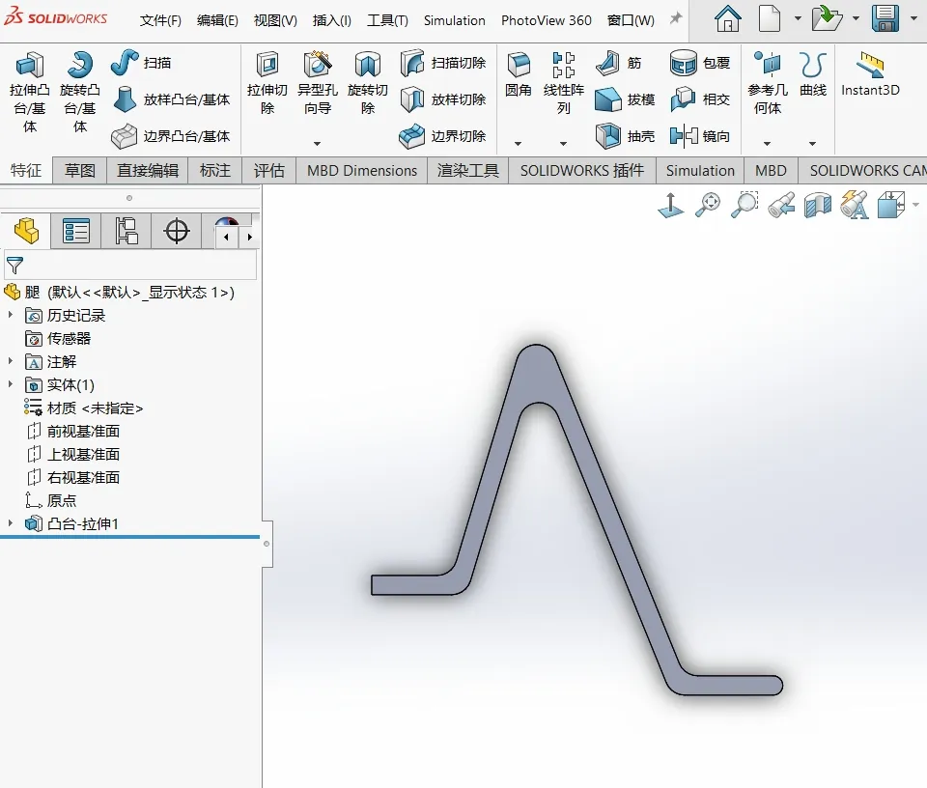The image size is (927, 788).
Task: Select the Intersect (相交) tool
Action: click(x=700, y=99)
